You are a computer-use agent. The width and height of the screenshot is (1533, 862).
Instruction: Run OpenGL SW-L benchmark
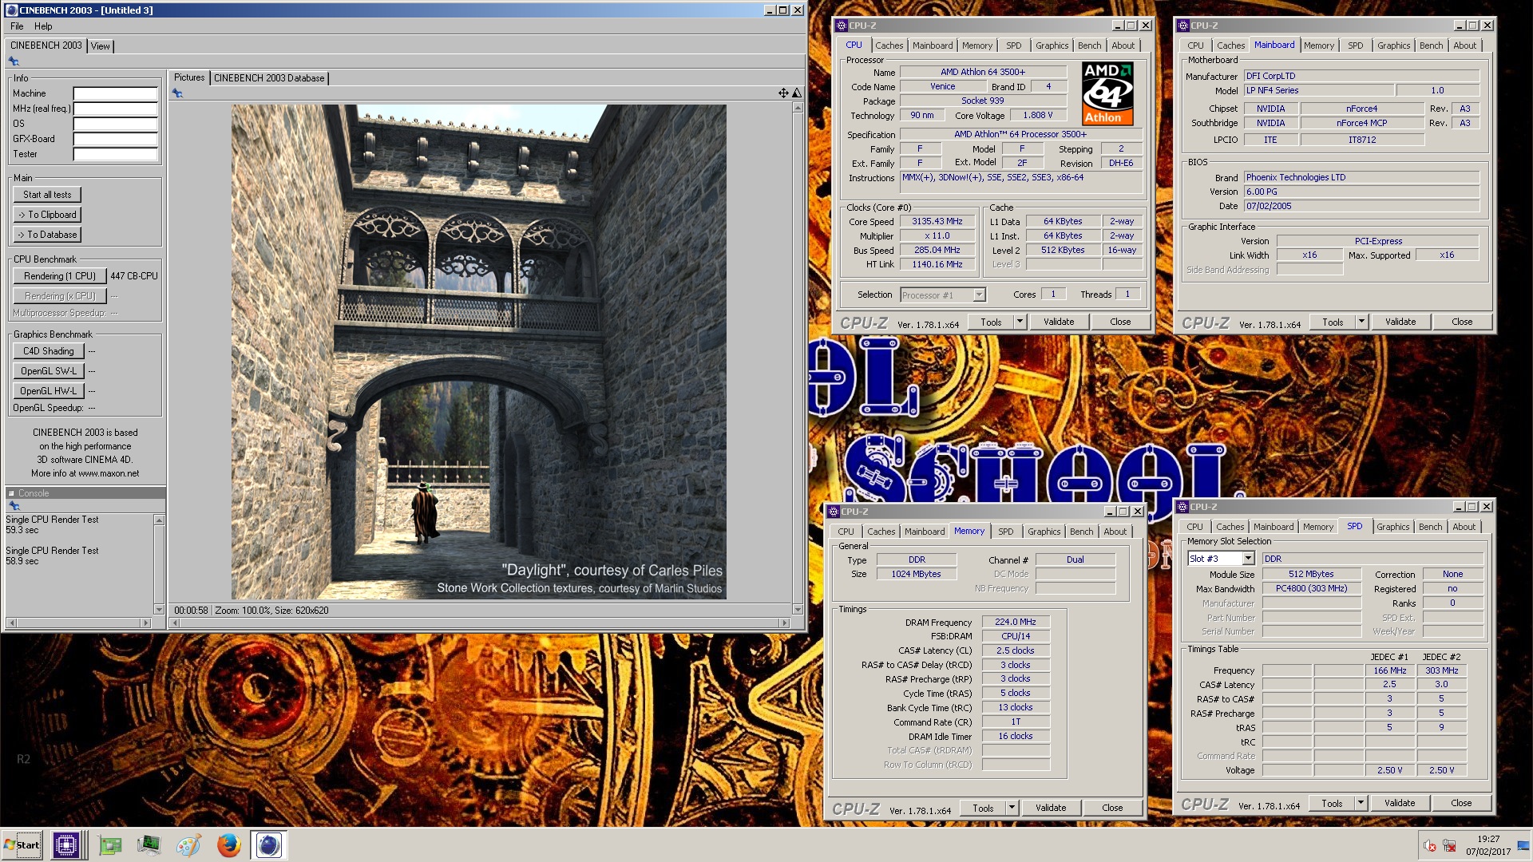tap(48, 371)
